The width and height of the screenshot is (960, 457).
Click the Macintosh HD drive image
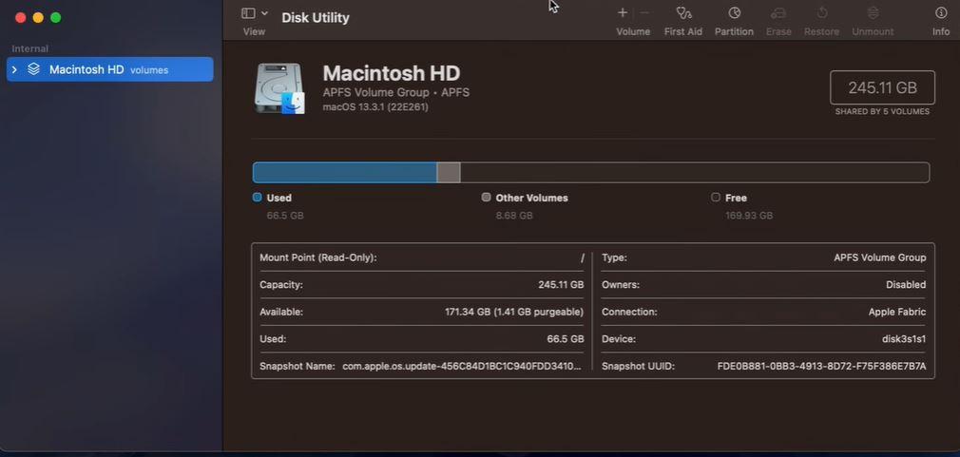tap(279, 88)
